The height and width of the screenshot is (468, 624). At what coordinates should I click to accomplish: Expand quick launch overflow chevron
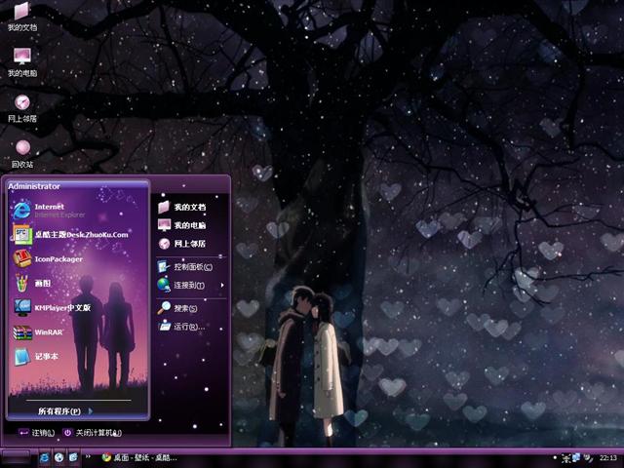(x=88, y=456)
